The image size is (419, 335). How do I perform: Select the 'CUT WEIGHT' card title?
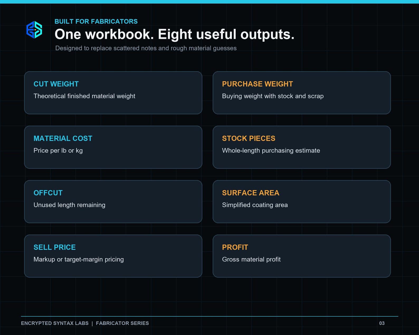click(56, 84)
